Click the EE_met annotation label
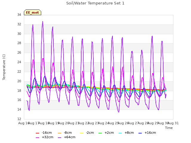Image resolution: width=191 pixels, height=143 pixels. pyautogui.click(x=33, y=13)
